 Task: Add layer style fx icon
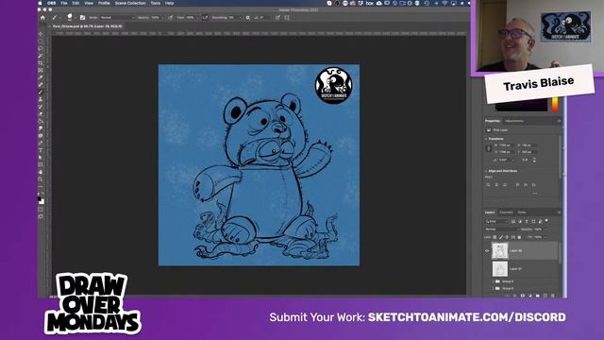(515, 296)
